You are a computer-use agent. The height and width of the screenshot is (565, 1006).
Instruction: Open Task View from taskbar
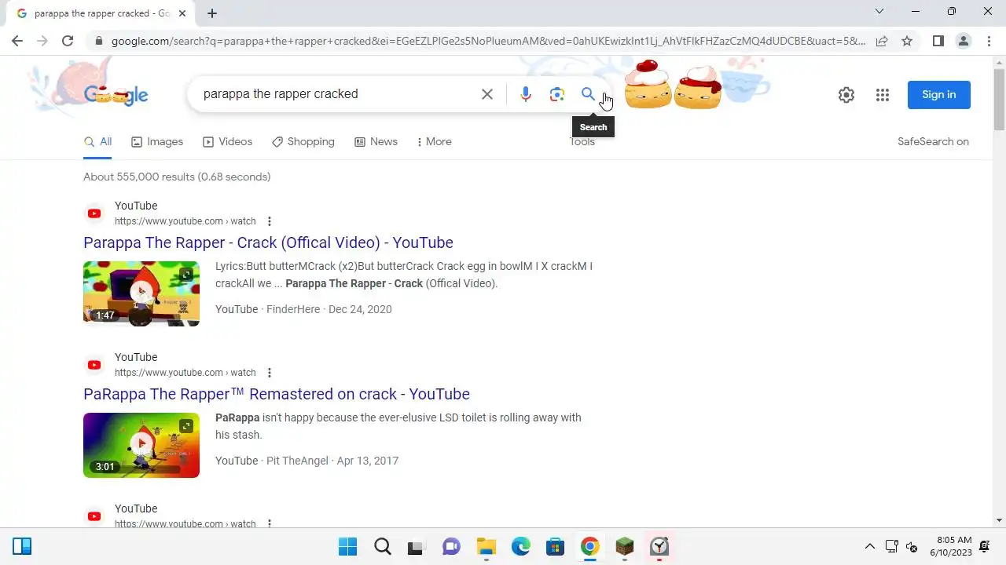coord(416,546)
